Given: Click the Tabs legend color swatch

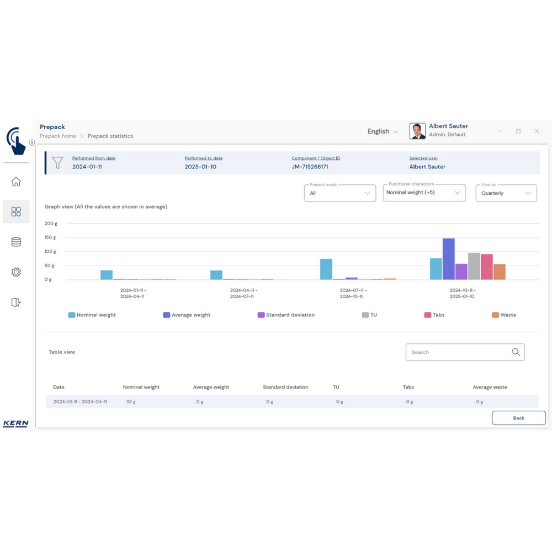Looking at the screenshot, I should point(427,315).
